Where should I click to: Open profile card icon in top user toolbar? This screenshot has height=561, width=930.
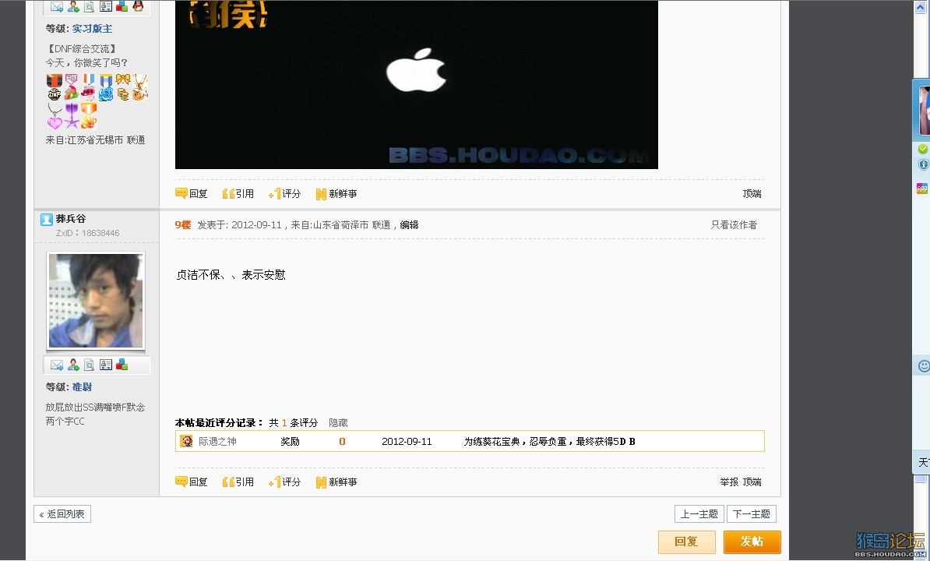106,6
